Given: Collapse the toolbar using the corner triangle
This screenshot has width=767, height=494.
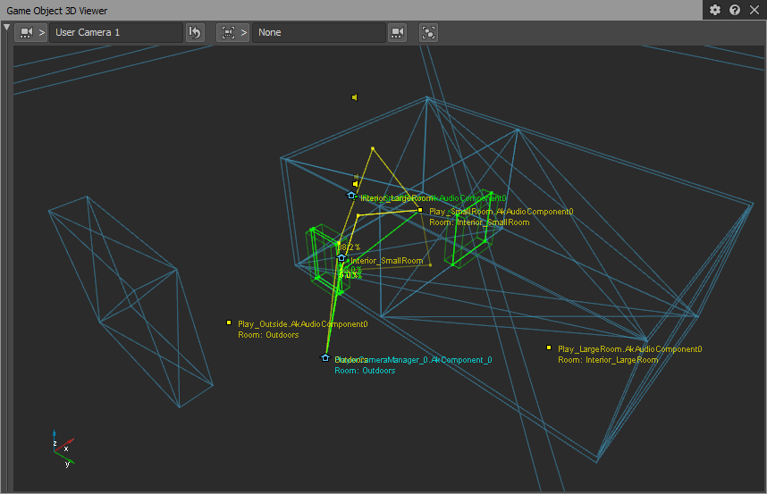Looking at the screenshot, I should coord(6,28).
